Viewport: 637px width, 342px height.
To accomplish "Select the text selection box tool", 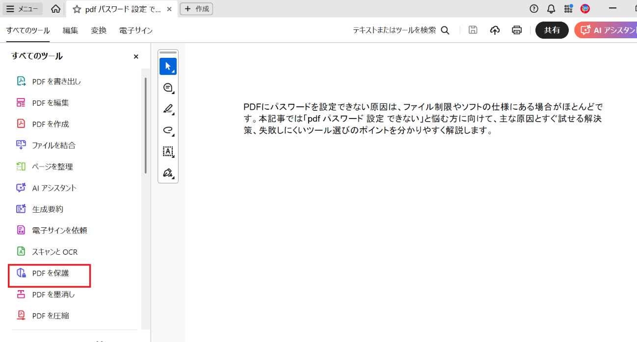I will point(168,152).
